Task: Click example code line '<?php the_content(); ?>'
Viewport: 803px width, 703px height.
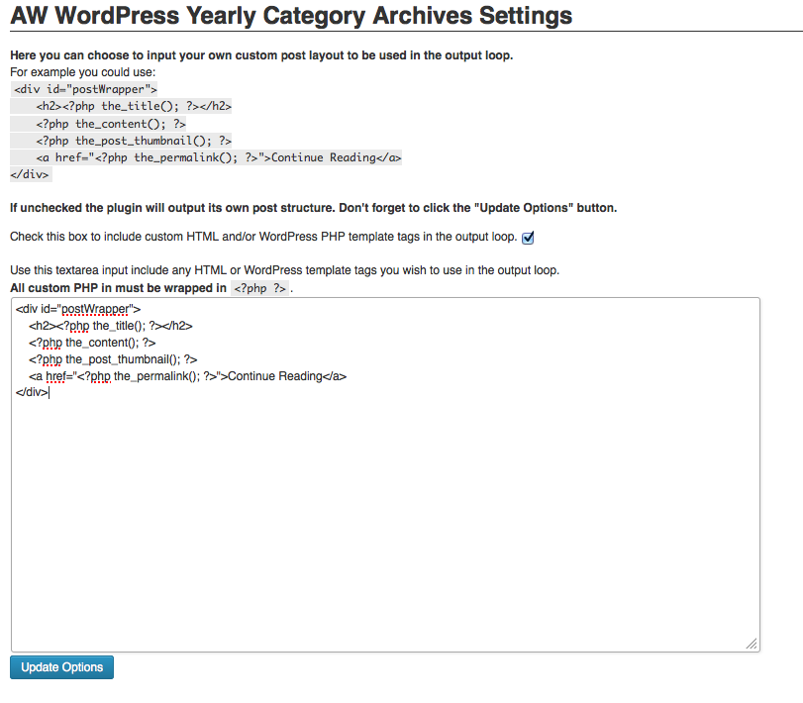Action: (x=111, y=124)
